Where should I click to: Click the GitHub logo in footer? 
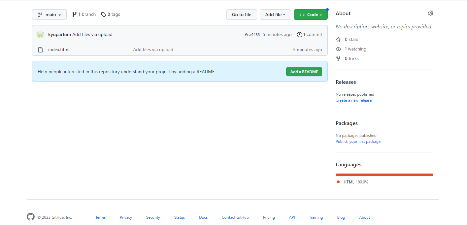[x=31, y=217]
